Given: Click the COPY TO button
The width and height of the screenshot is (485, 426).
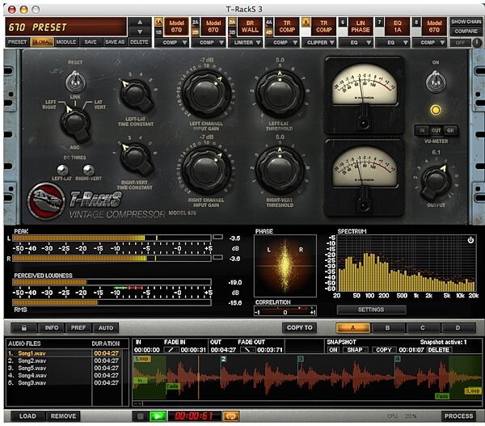Looking at the screenshot, I should pyautogui.click(x=299, y=327).
